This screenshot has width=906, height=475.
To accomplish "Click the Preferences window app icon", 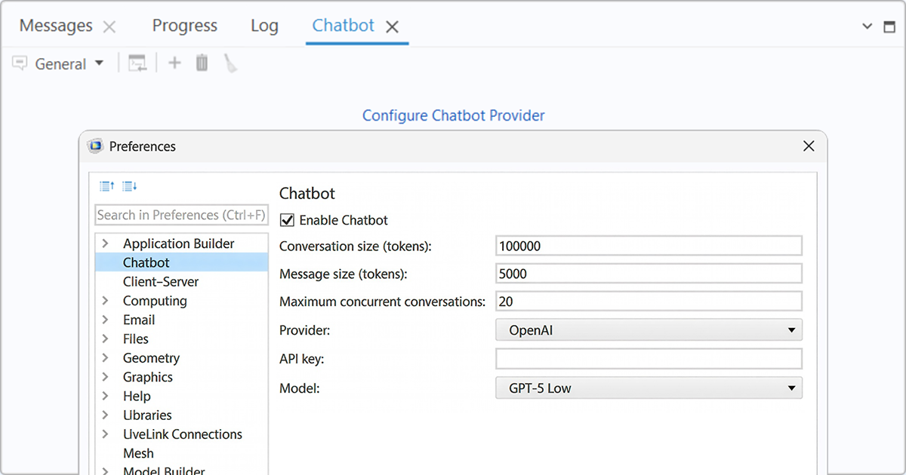I will (x=95, y=146).
